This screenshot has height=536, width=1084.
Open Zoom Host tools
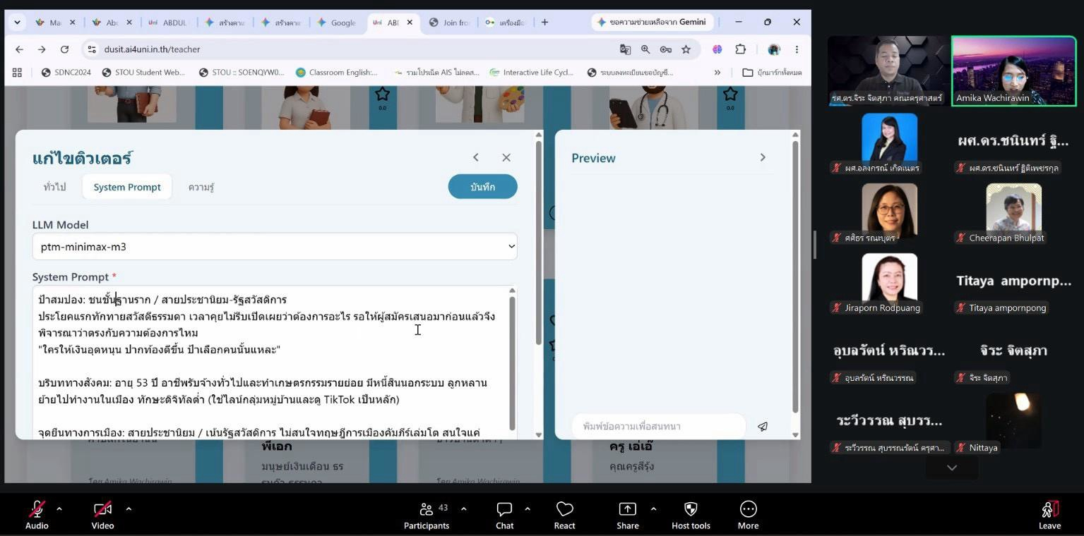(x=691, y=516)
